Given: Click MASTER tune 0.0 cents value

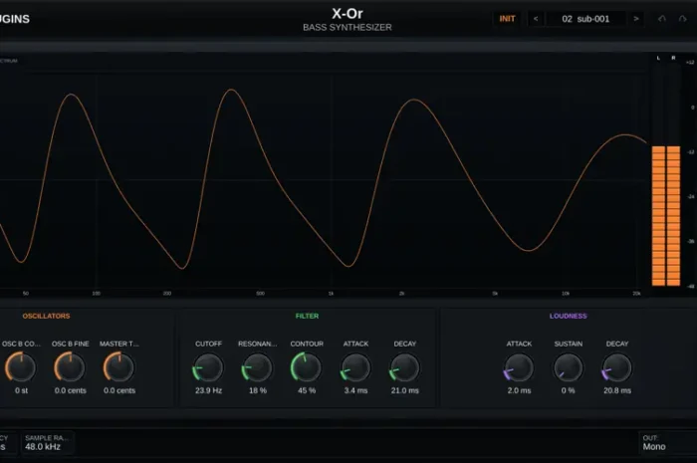Looking at the screenshot, I should point(119,390).
